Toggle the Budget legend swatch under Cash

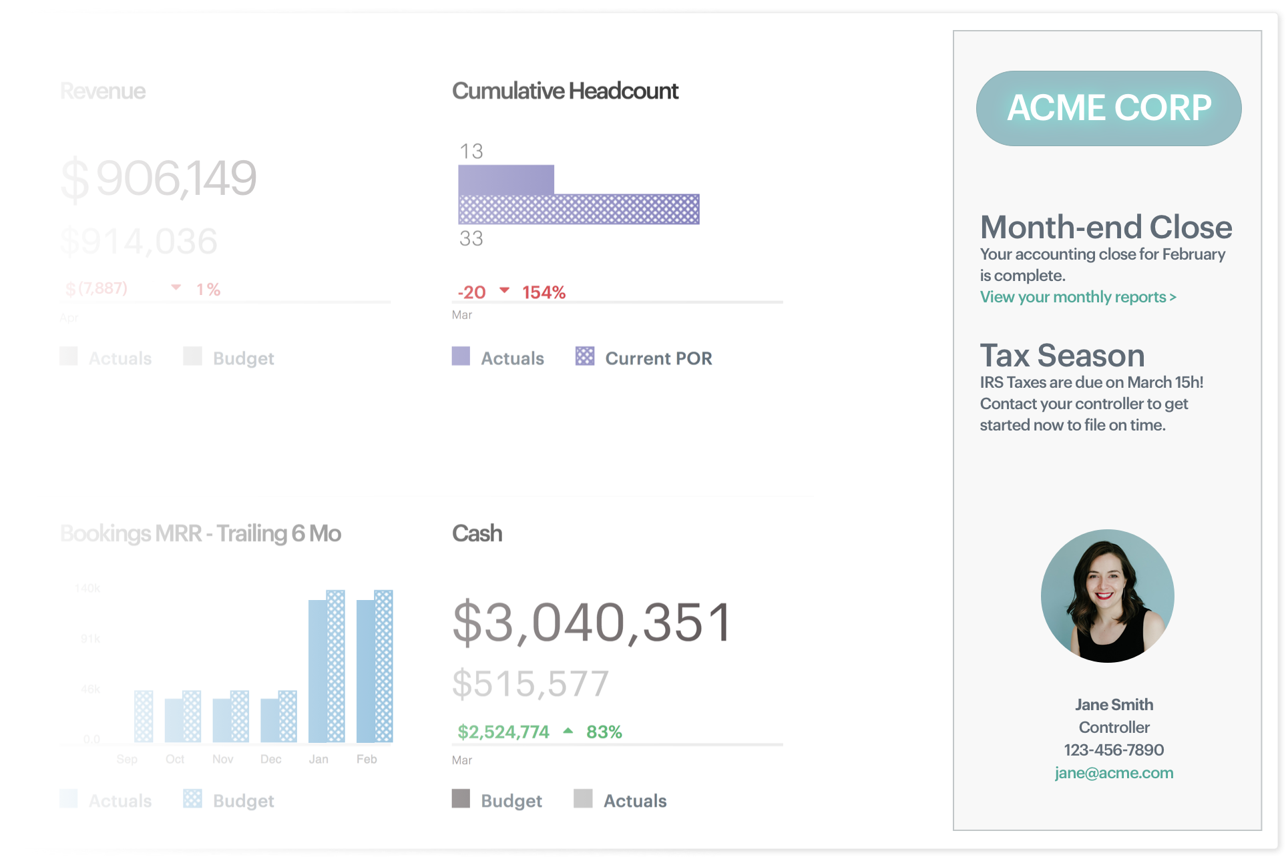point(461,798)
